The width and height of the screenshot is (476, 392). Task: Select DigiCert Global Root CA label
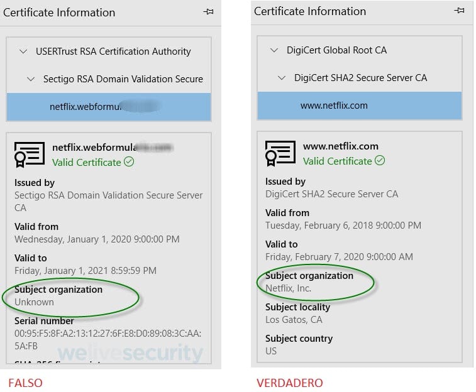[336, 50]
